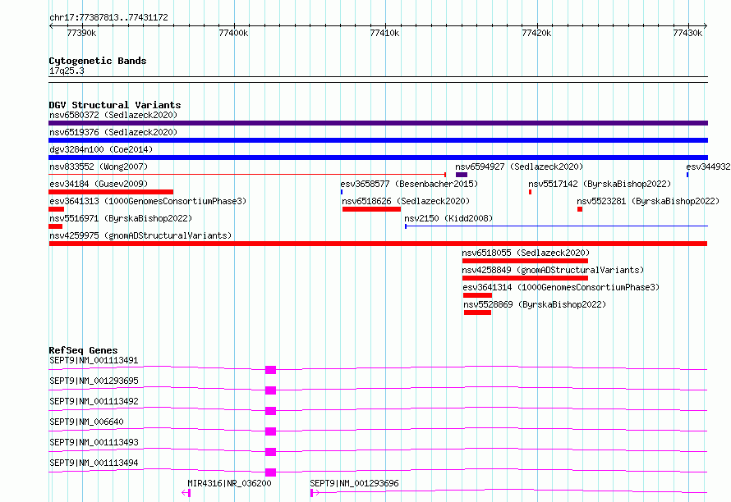Click the nsv6518626 (Sedlazeck2020) red bar
Image resolution: width=731 pixels, height=502 pixels.
tap(371, 209)
